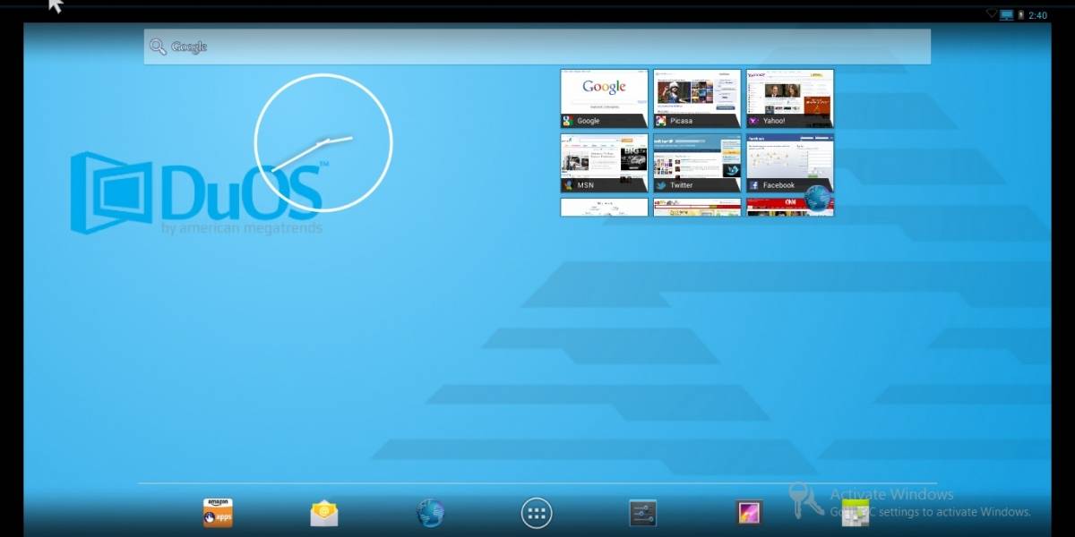Open the Email app in the dock
The image size is (1075, 537).
(x=324, y=513)
